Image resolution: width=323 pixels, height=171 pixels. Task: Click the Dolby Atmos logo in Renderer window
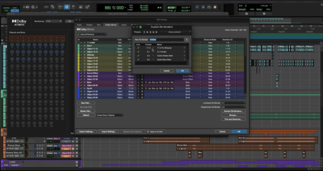pos(19,22)
